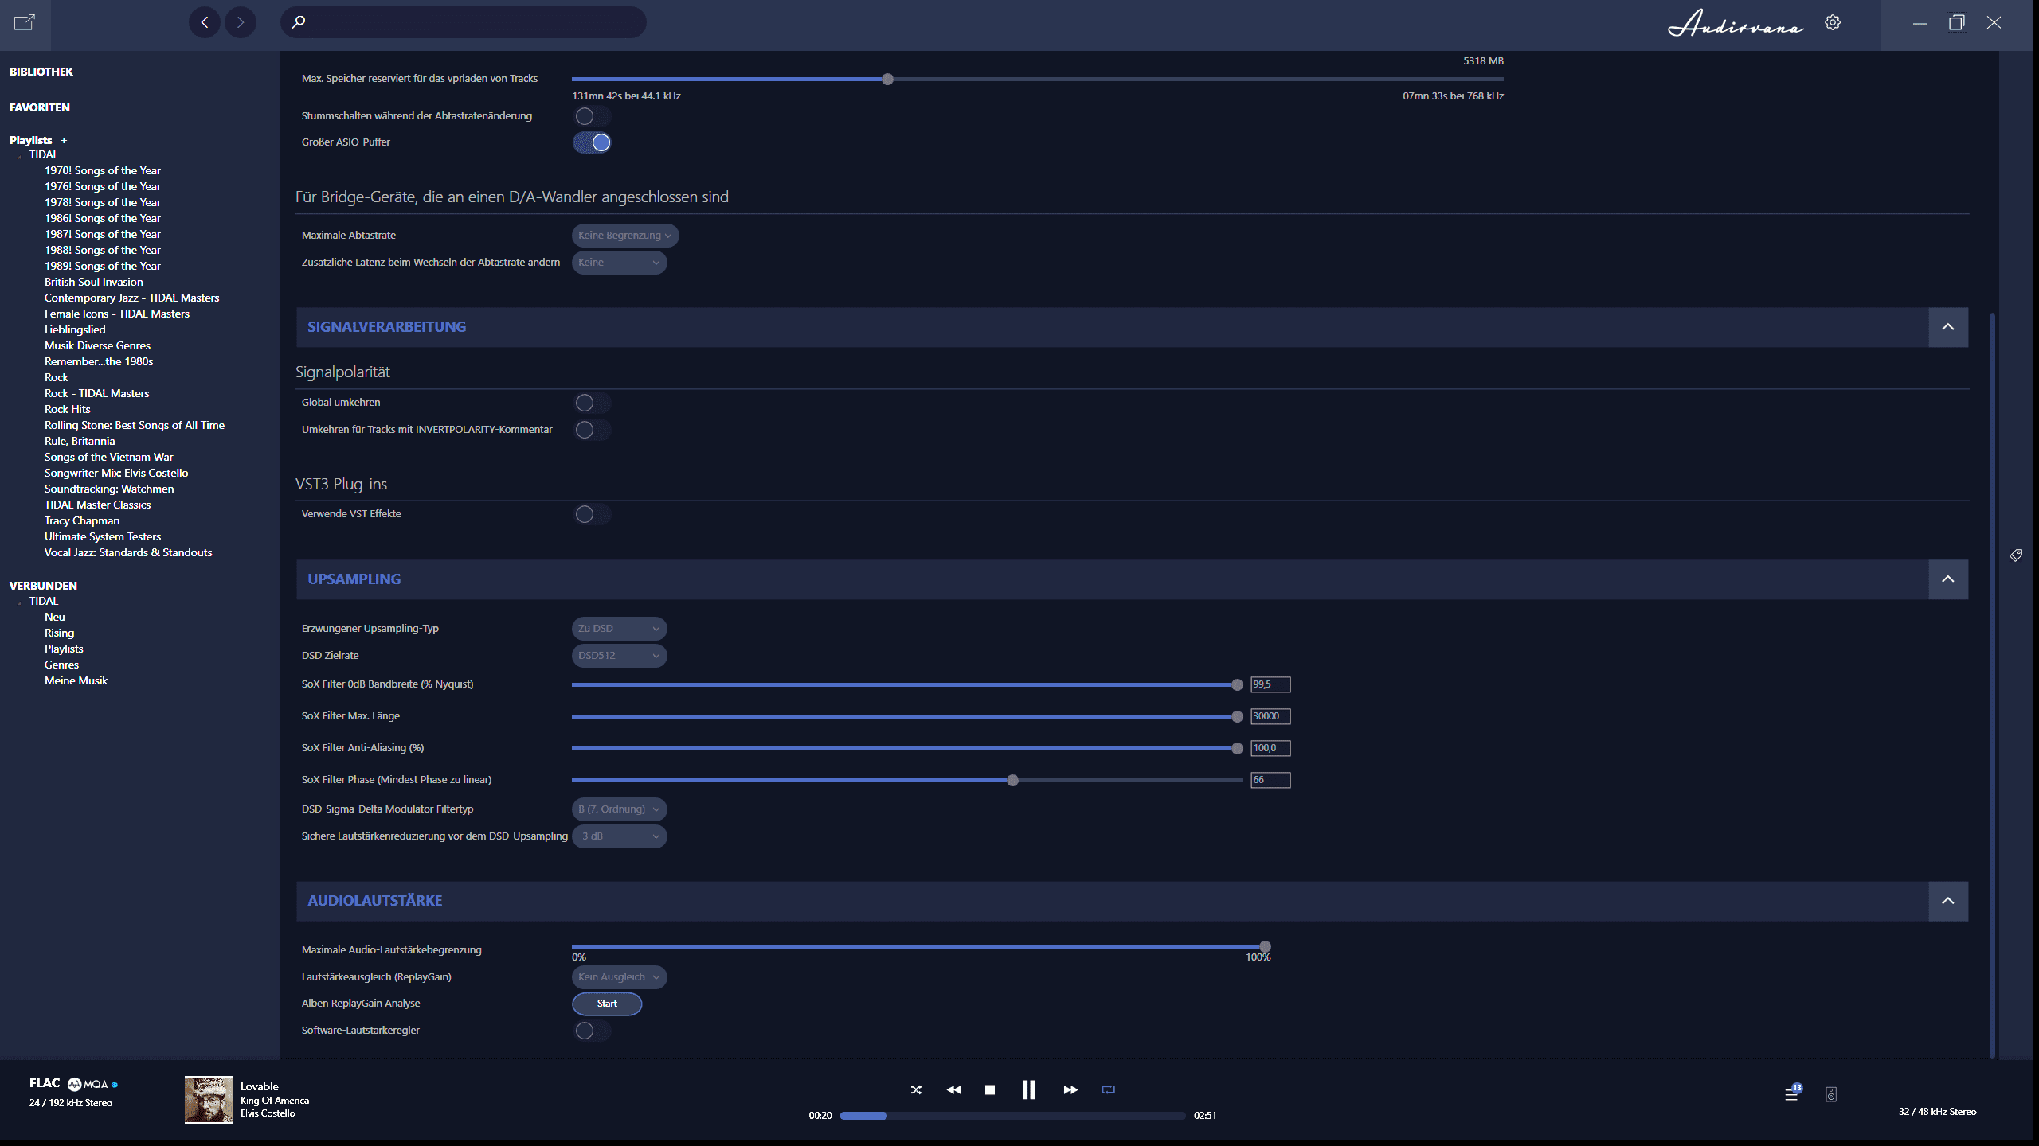Toggle shuffle playback icon
Viewport: 2039px width, 1146px height.
click(916, 1090)
